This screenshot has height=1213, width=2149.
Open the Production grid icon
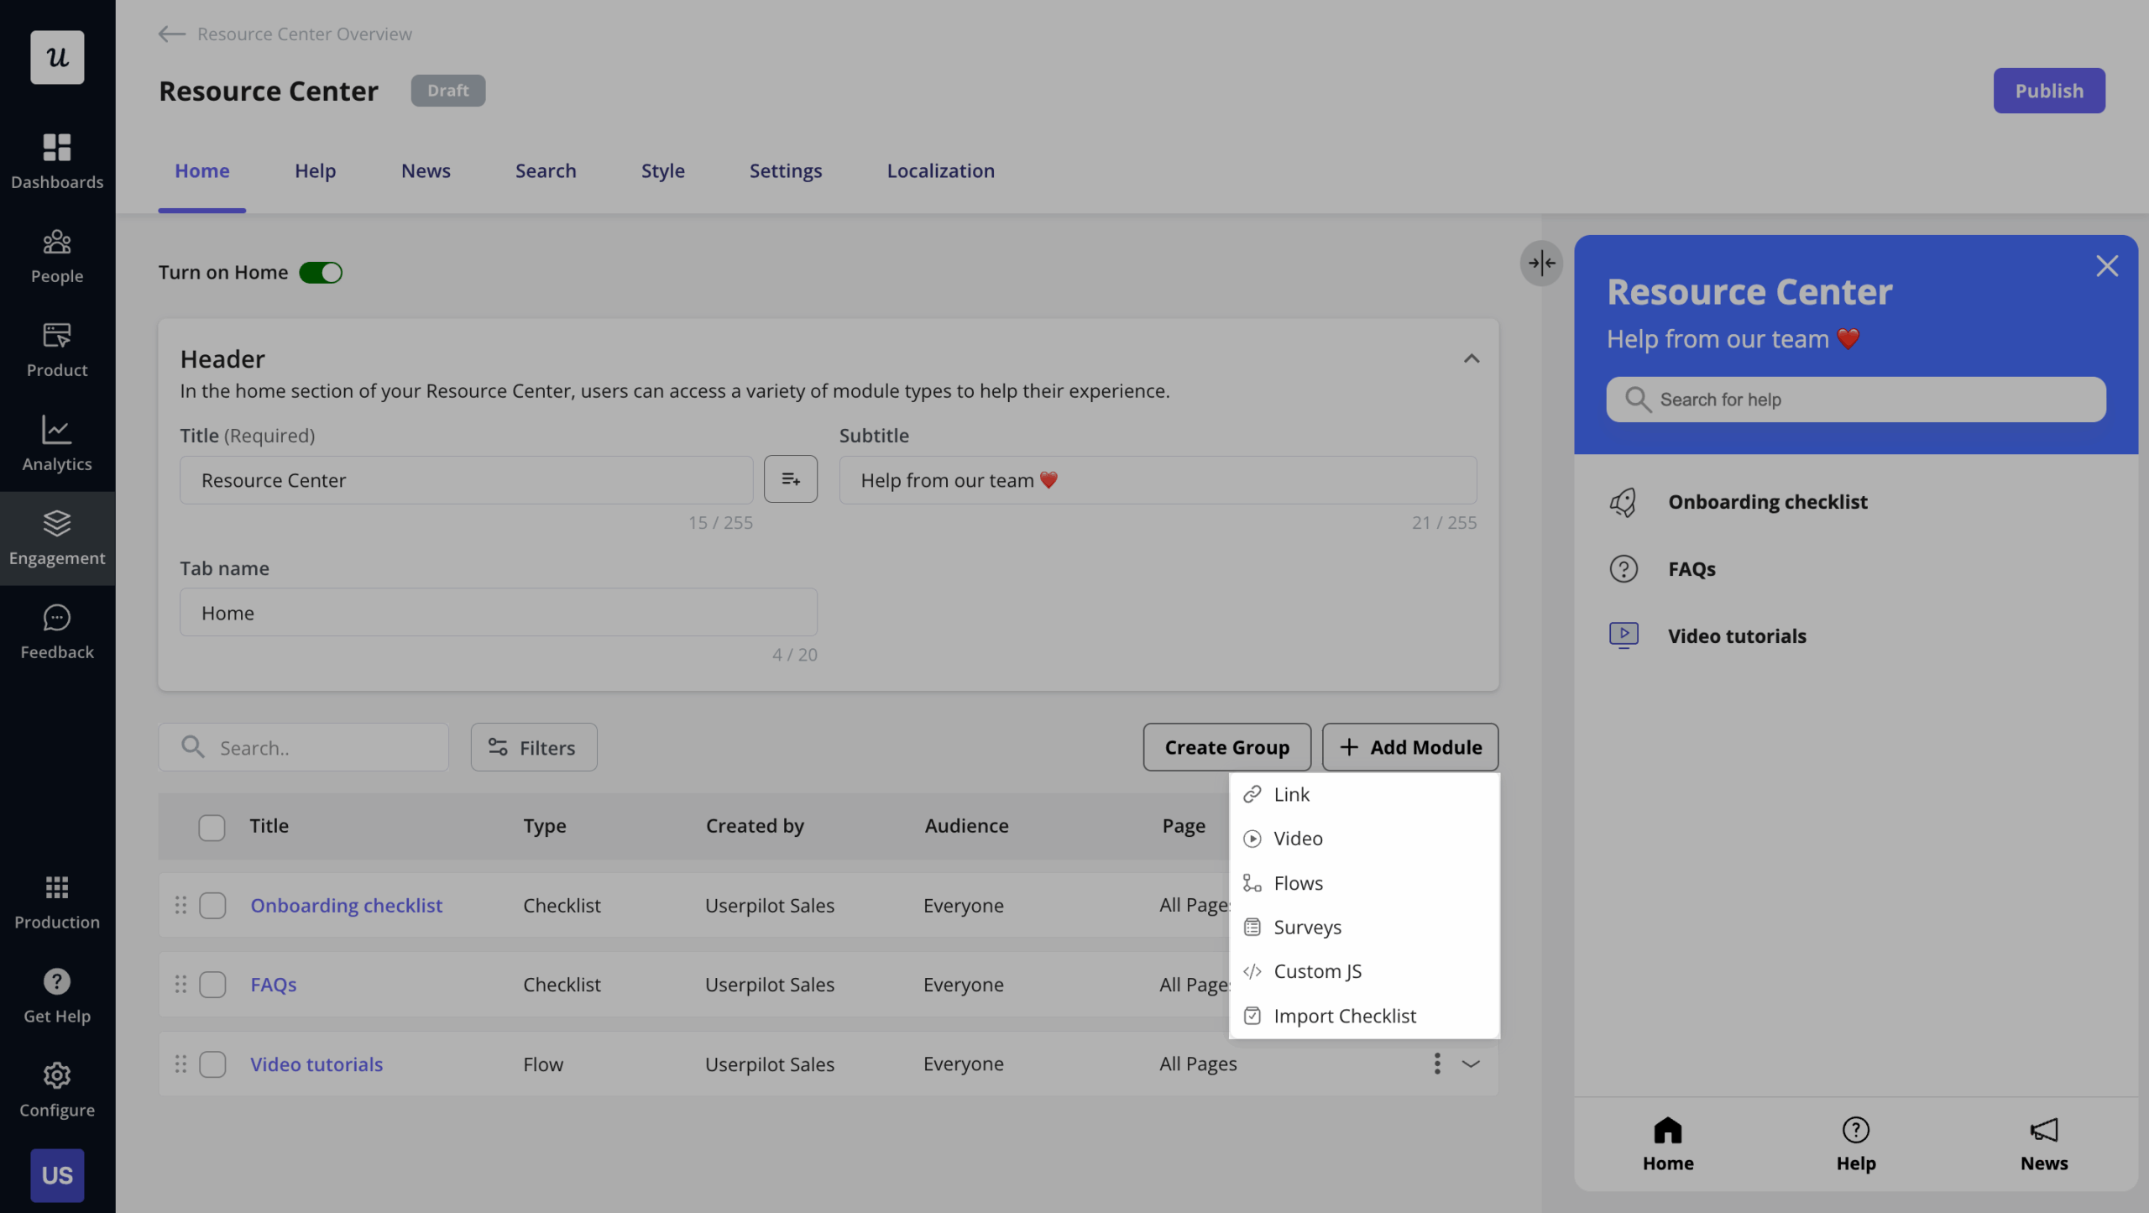pyautogui.click(x=56, y=900)
